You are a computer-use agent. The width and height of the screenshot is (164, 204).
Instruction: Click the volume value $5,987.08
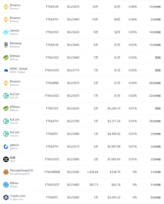[x=114, y=147]
